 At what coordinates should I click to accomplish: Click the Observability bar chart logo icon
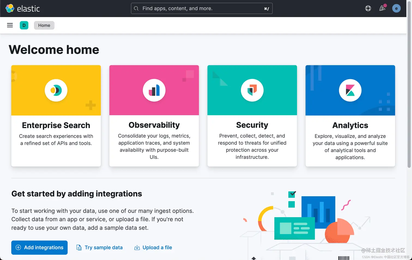pos(154,90)
